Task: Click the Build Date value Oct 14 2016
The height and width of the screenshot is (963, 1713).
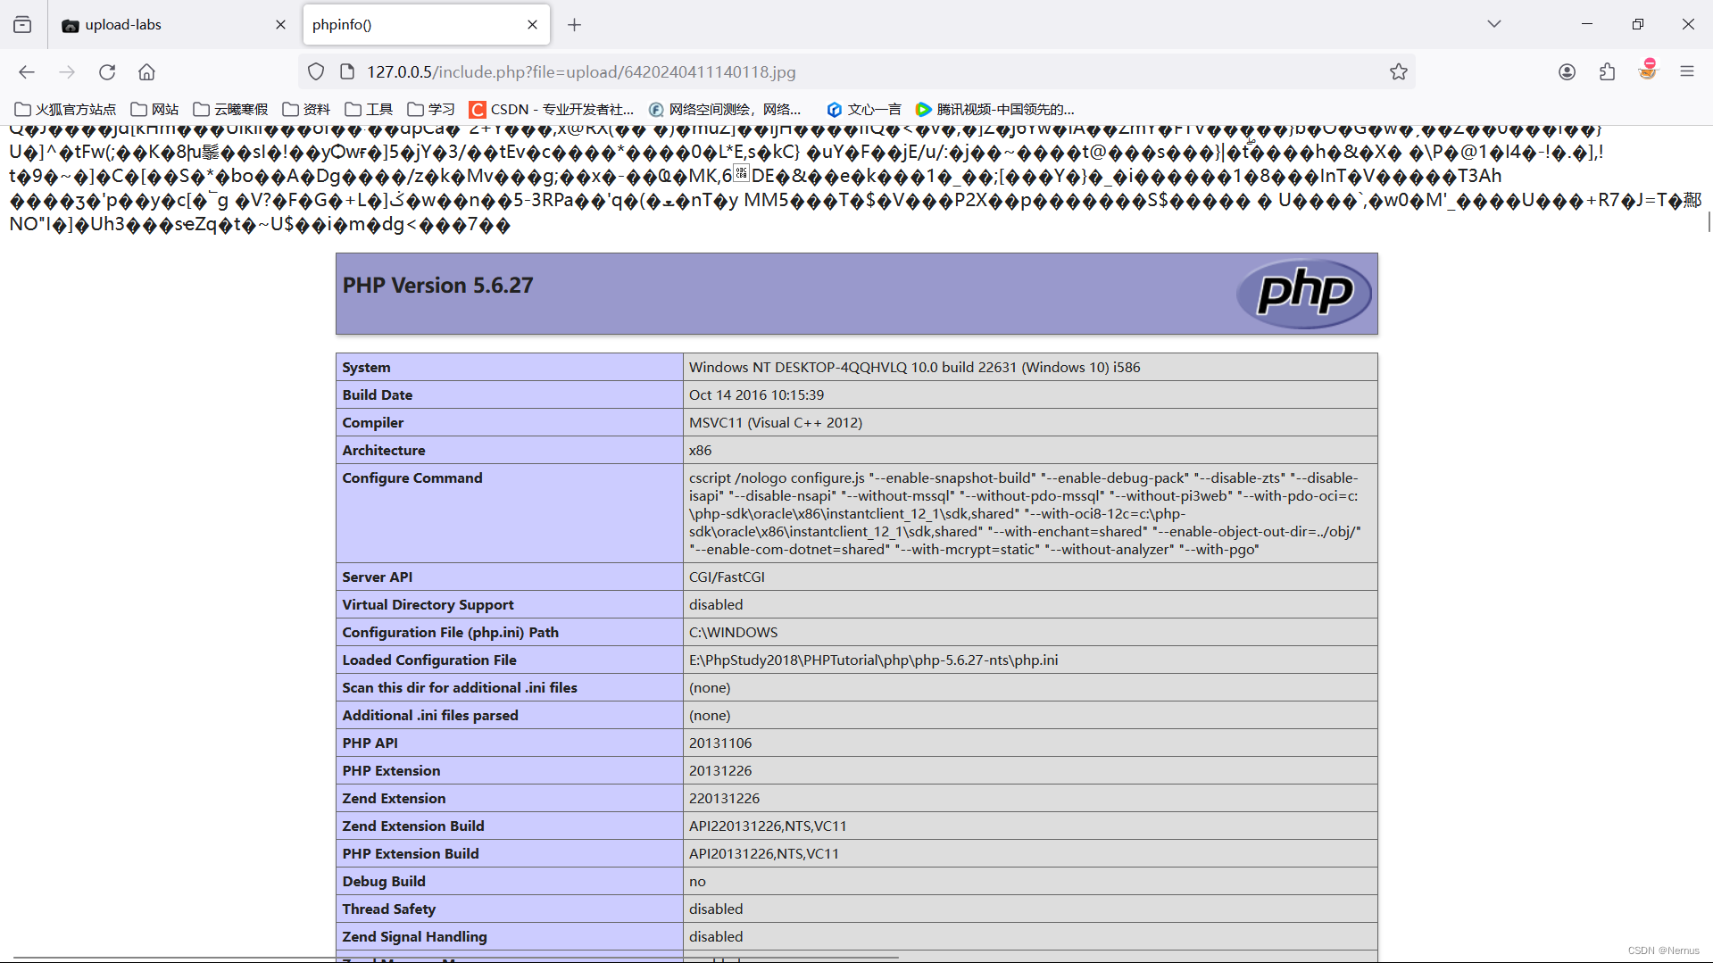Action: coord(756,395)
